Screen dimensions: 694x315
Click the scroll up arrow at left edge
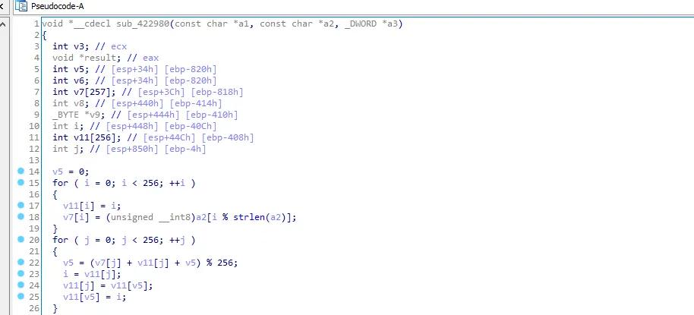[x=5, y=24]
